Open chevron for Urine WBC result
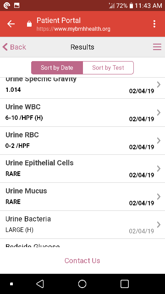 click(159, 113)
